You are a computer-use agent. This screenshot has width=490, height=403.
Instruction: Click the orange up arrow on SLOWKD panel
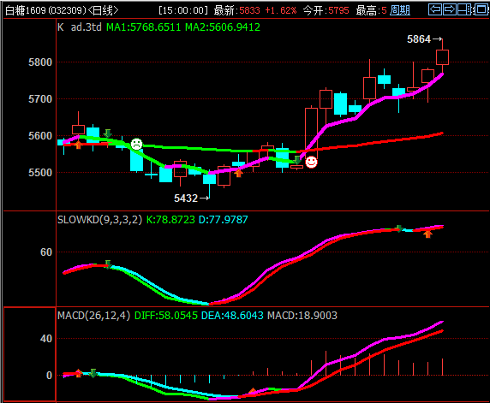pyautogui.click(x=427, y=234)
